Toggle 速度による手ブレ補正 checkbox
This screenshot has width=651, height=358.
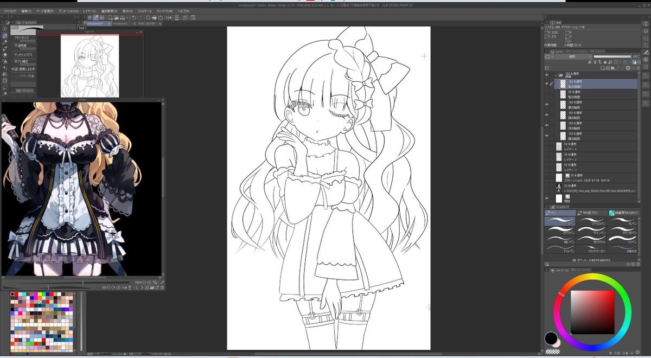[x=16, y=69]
